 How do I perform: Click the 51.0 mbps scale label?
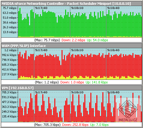(x=10, y=18)
